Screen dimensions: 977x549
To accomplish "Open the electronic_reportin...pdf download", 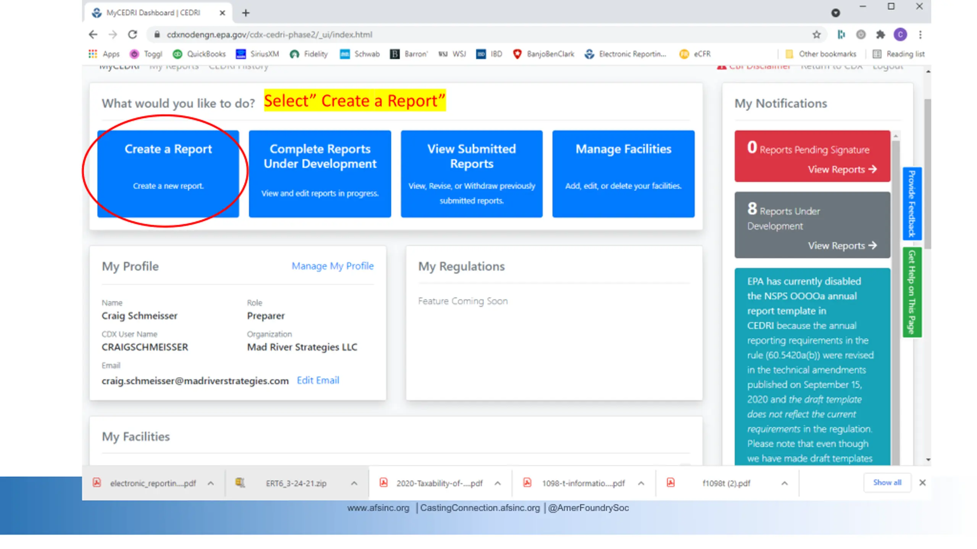I will [x=153, y=483].
